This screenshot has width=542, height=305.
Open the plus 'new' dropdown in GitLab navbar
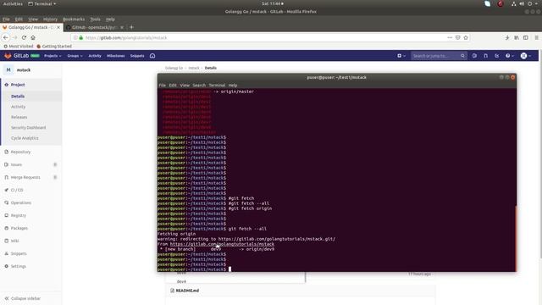pyautogui.click(x=401, y=56)
